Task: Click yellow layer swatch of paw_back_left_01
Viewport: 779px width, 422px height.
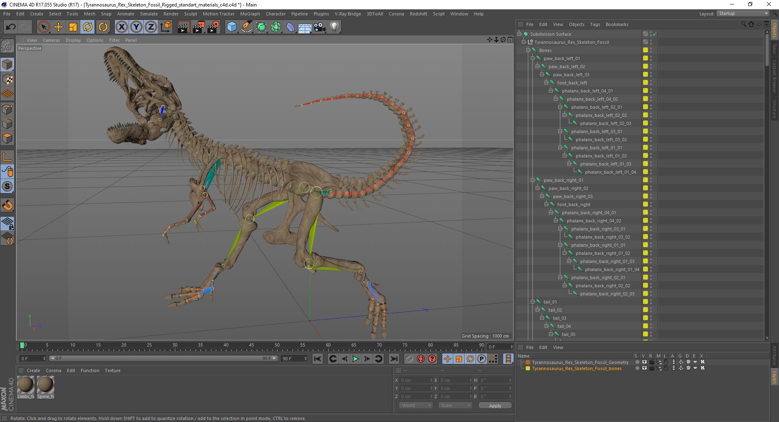Action: pyautogui.click(x=645, y=58)
